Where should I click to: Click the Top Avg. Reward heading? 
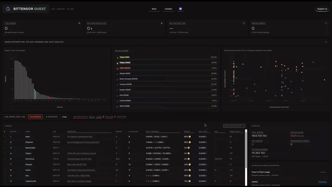click(121, 51)
